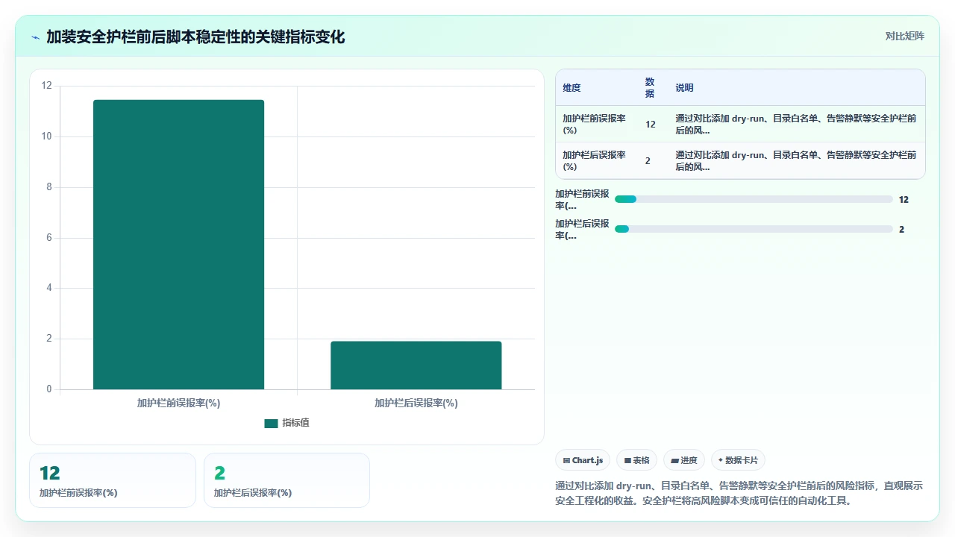Image resolution: width=955 pixels, height=537 pixels.
Task: Click description in the 加护栏后误报率 table row
Action: pyautogui.click(x=796, y=160)
